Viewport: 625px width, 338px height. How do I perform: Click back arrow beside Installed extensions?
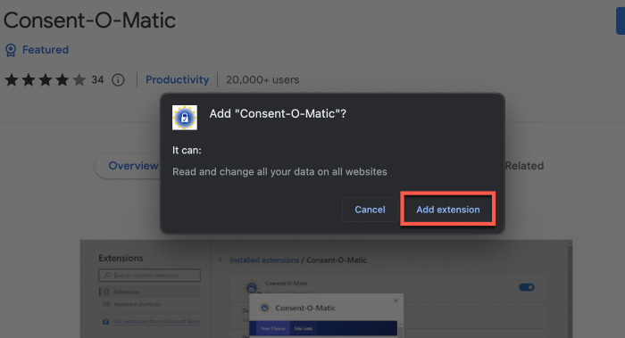click(x=221, y=260)
